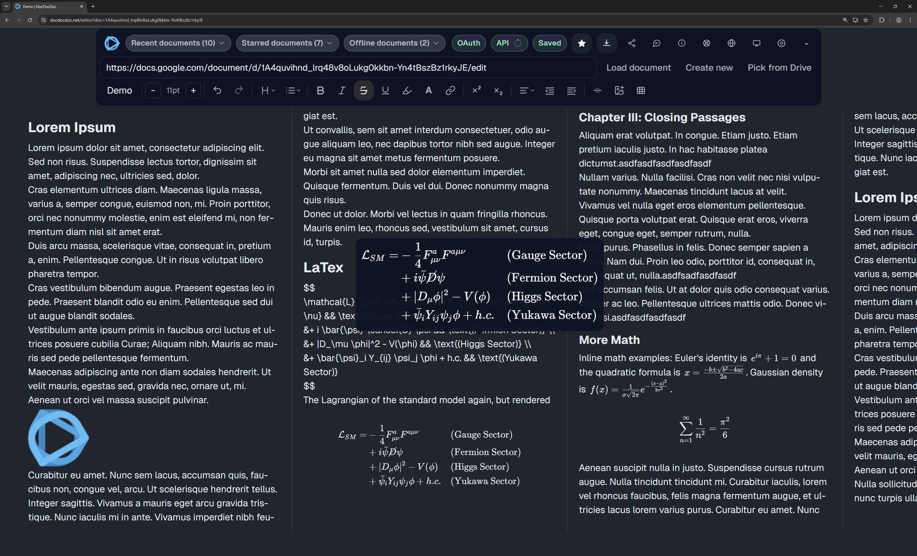The width and height of the screenshot is (917, 556).
Task: Open the Offline documents (2) menu
Action: click(x=394, y=43)
